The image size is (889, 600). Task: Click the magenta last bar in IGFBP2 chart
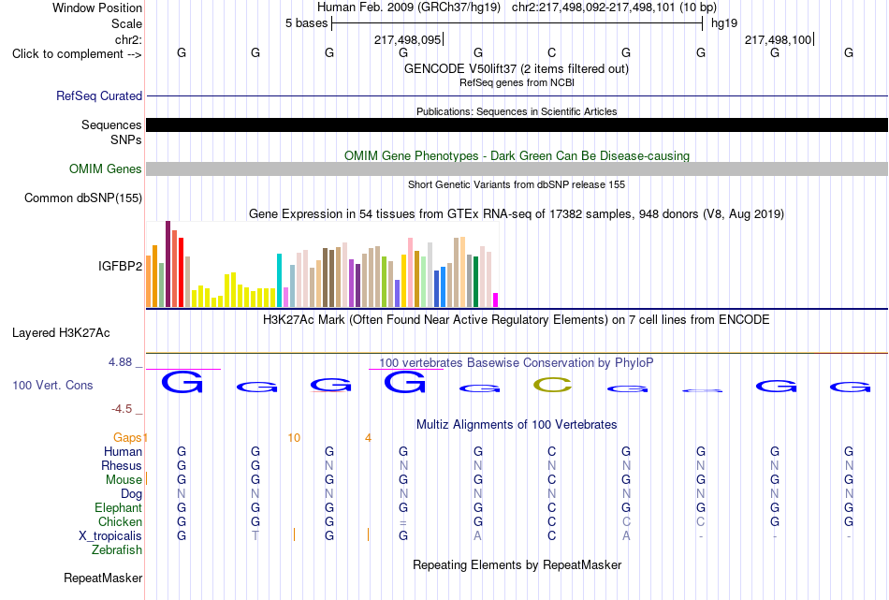(496, 300)
